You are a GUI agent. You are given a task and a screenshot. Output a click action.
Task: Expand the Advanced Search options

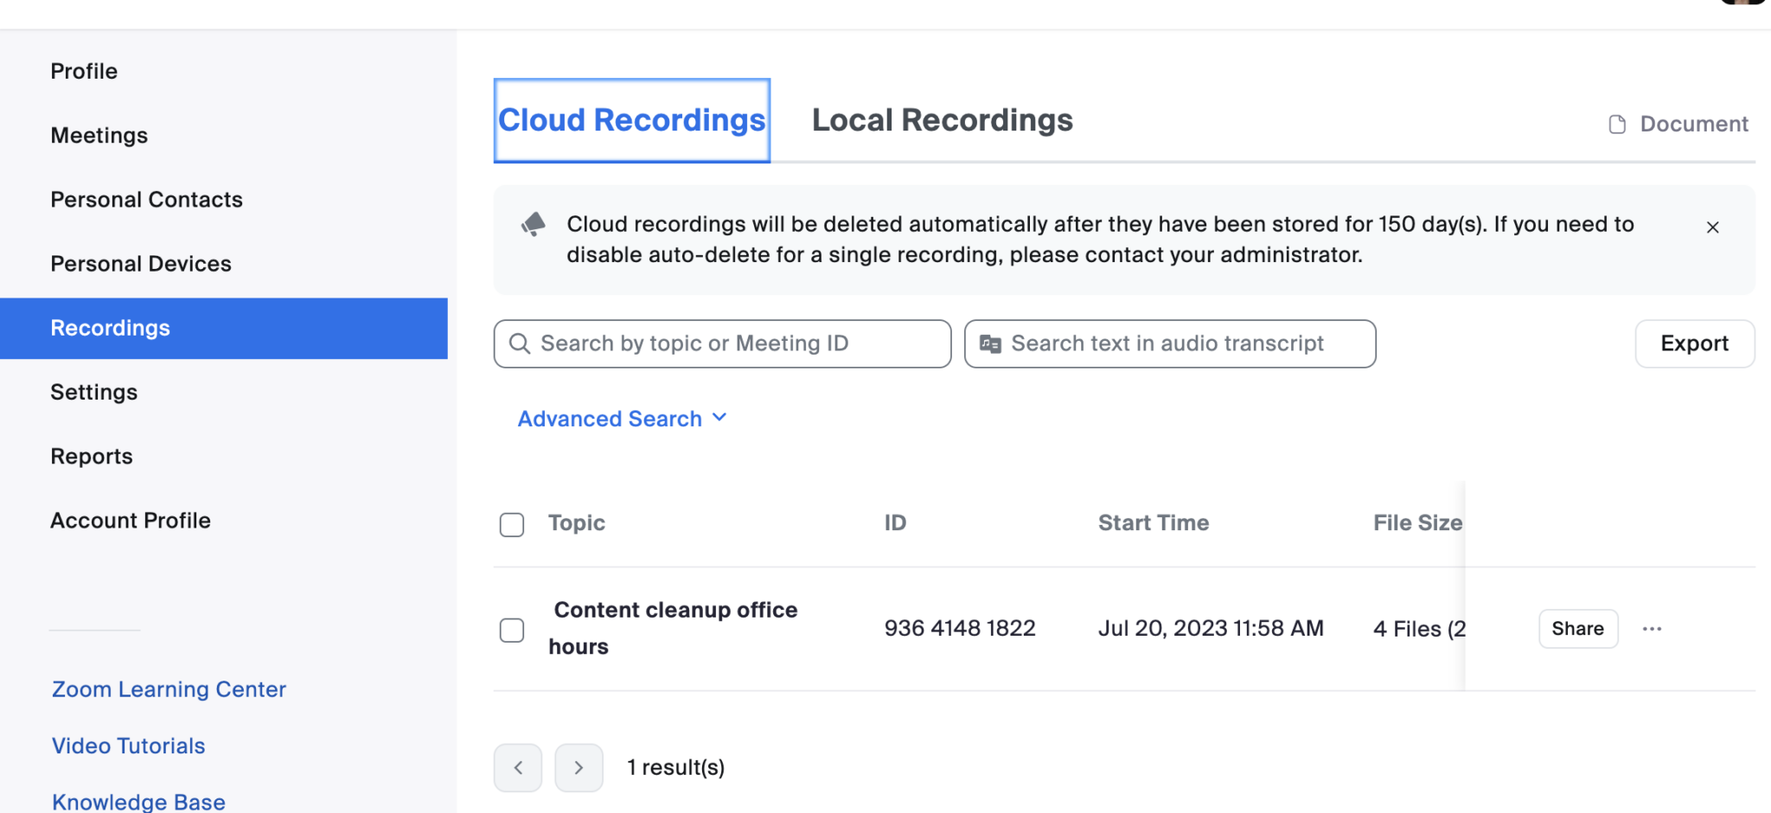(622, 418)
